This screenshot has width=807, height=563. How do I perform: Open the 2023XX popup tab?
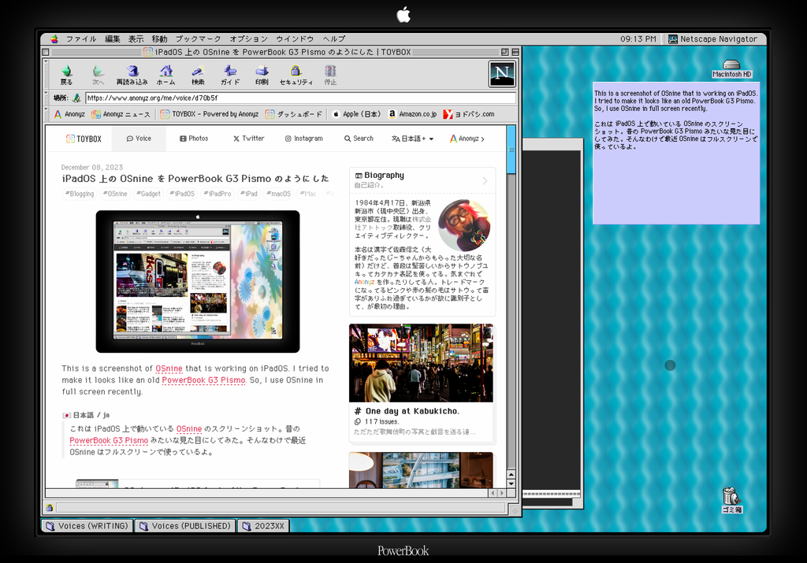263,526
